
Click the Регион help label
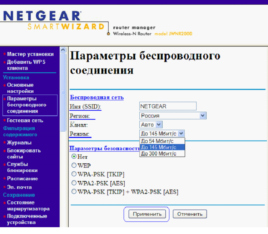tap(80, 116)
